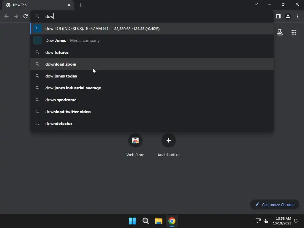Close the New Tab tab

tap(69, 5)
